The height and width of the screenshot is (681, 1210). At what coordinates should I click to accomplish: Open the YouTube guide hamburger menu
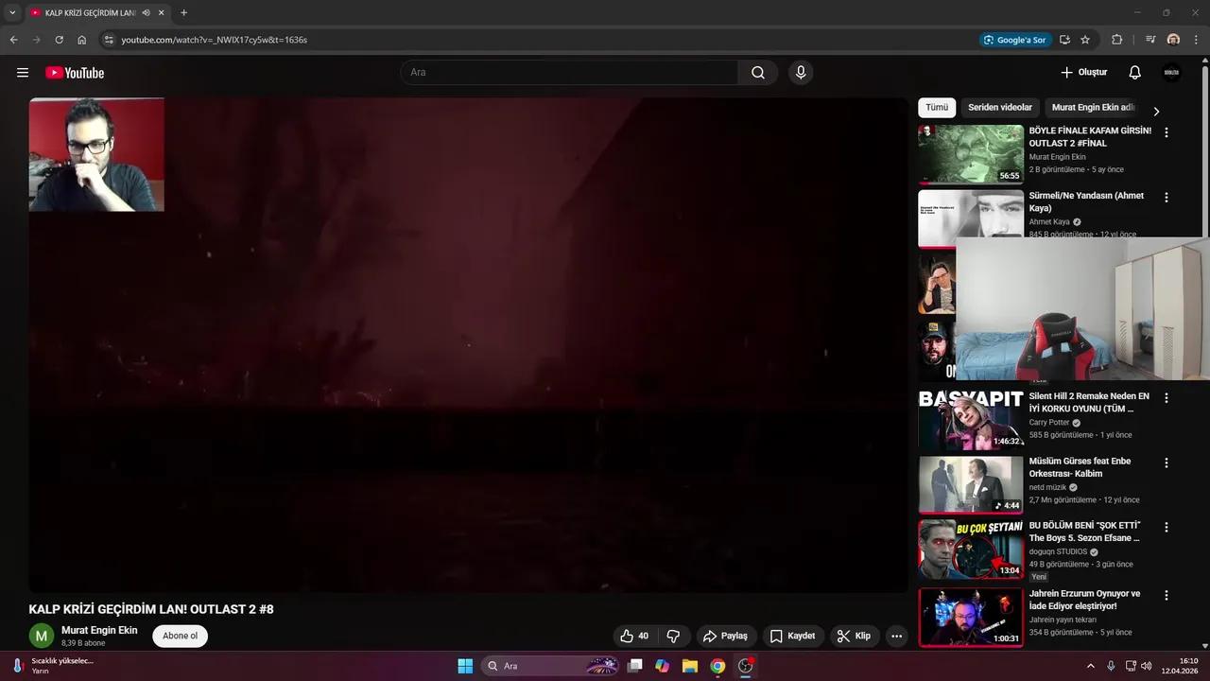[x=23, y=73]
